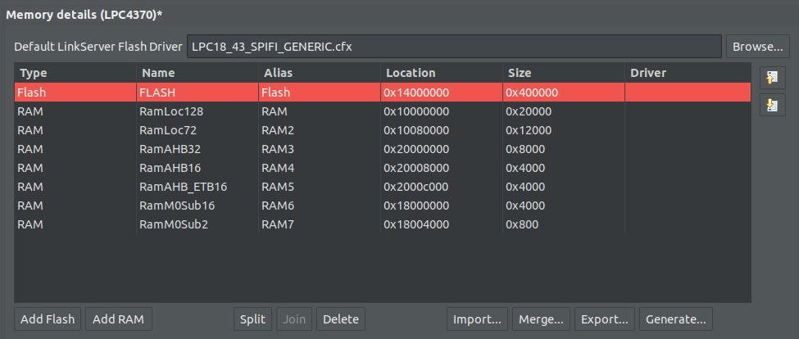
Task: Click the RAM3 alias cell
Action: point(278,149)
